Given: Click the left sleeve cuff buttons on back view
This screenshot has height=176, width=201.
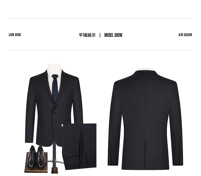Looking at the screenshot, I should pyautogui.click(x=110, y=160).
